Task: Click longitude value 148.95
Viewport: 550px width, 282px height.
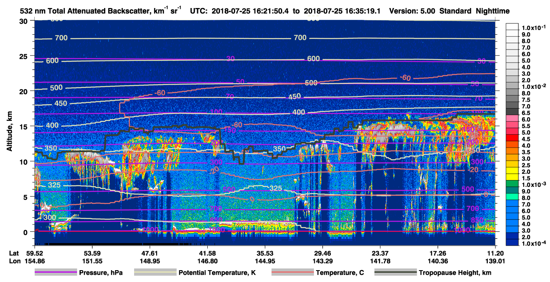Action: [x=150, y=261]
